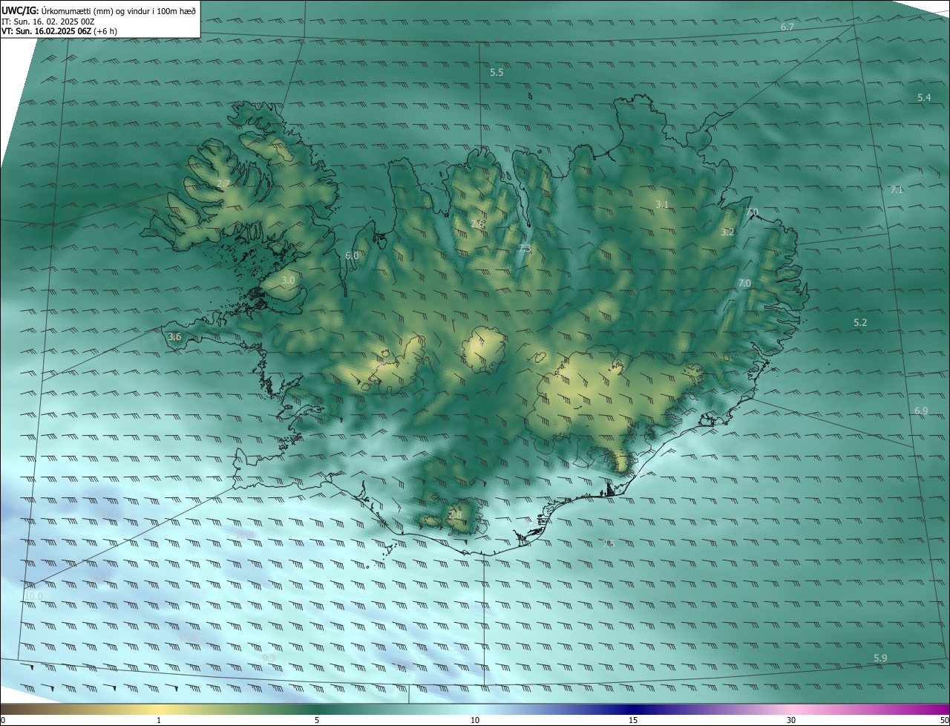Click the 7.1 value label on the map
Screen dimensions: 950x726
[x=897, y=189]
